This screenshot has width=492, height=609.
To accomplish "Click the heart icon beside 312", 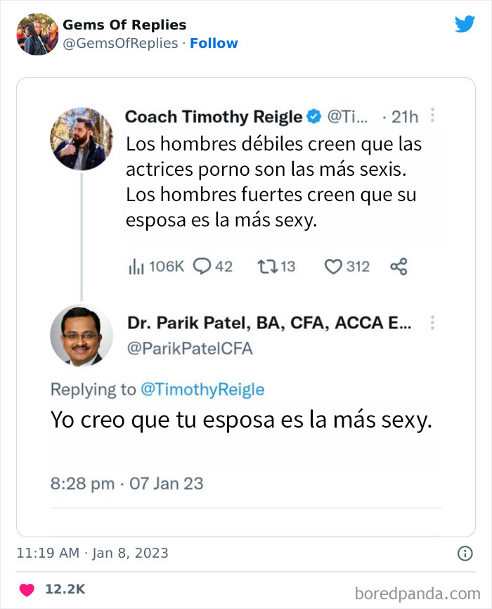I will [x=333, y=267].
